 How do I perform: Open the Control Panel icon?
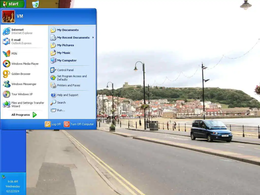click(x=53, y=70)
